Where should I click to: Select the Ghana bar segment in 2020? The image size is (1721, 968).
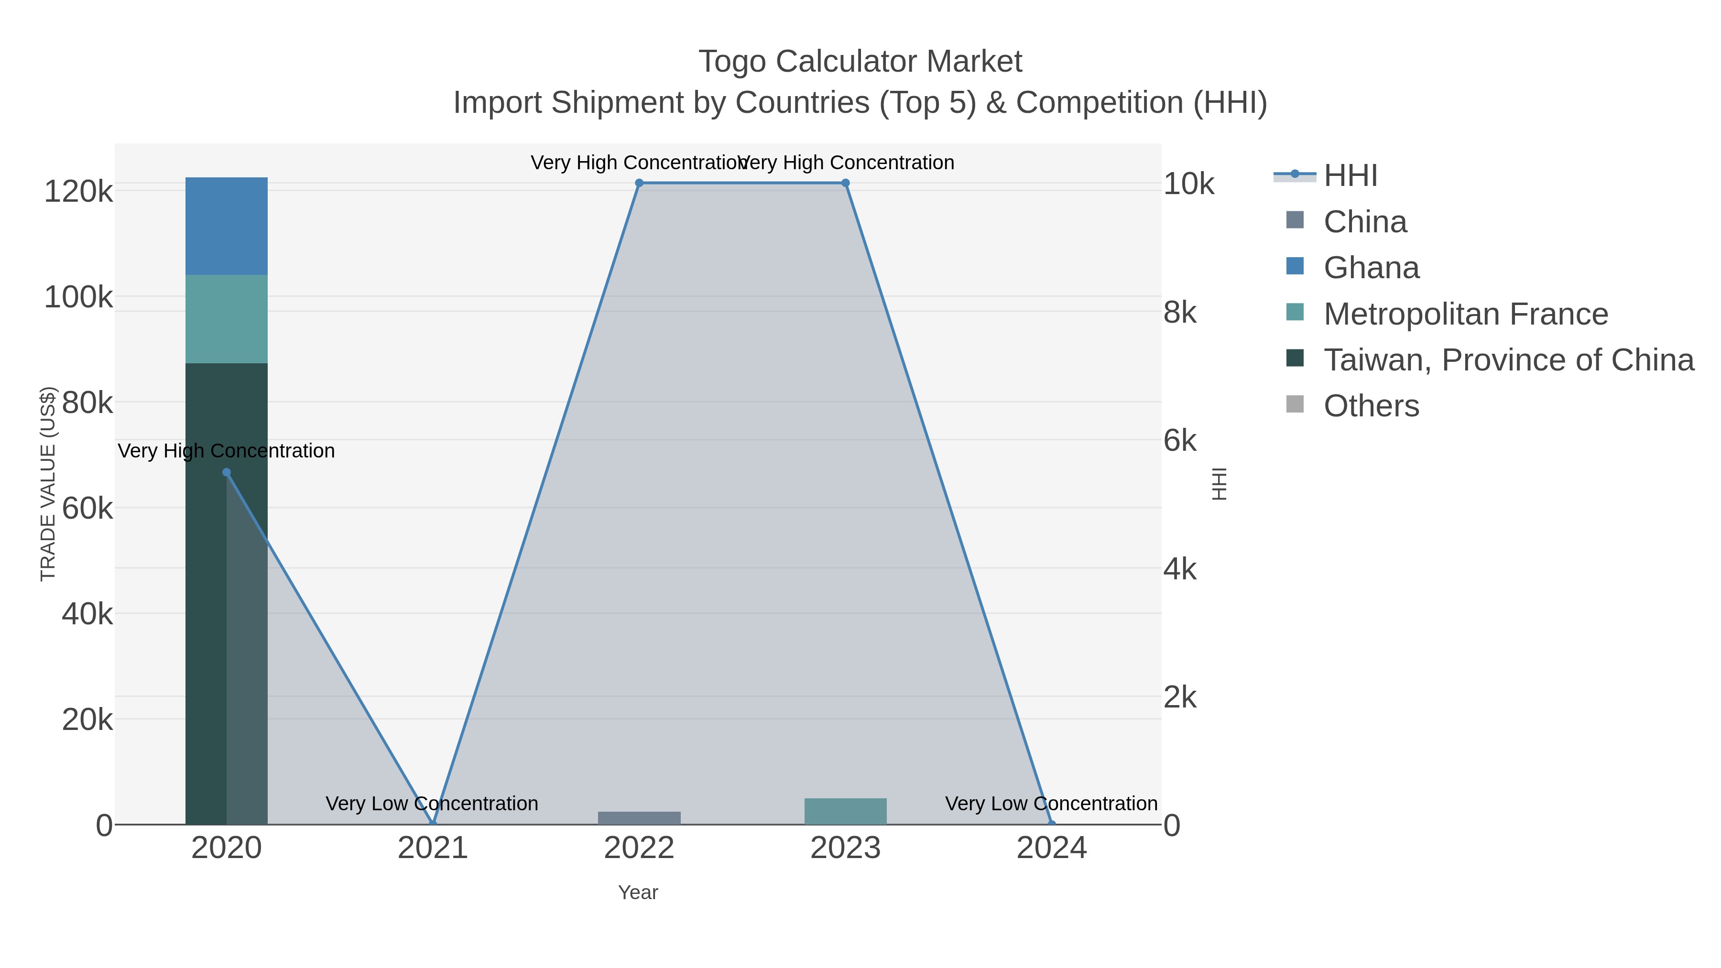227,227
